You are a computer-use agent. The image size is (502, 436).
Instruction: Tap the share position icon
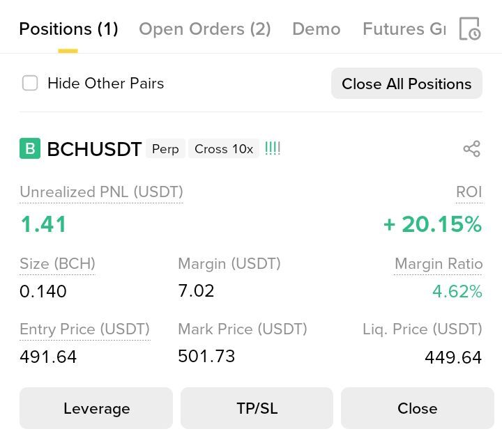click(x=471, y=149)
